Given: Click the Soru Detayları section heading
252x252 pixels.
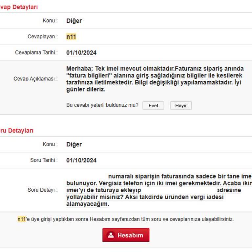Looking at the screenshot, I should tap(16, 131).
